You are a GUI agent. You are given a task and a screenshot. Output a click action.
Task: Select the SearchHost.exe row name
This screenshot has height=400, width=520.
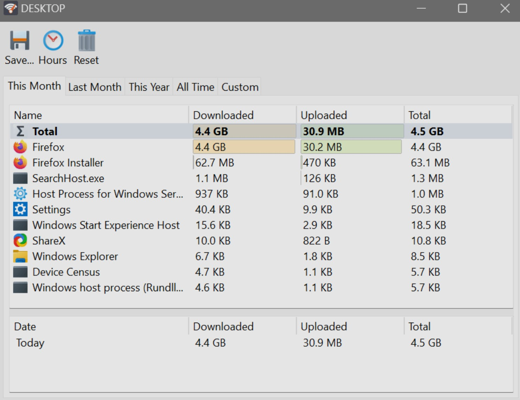coord(68,178)
